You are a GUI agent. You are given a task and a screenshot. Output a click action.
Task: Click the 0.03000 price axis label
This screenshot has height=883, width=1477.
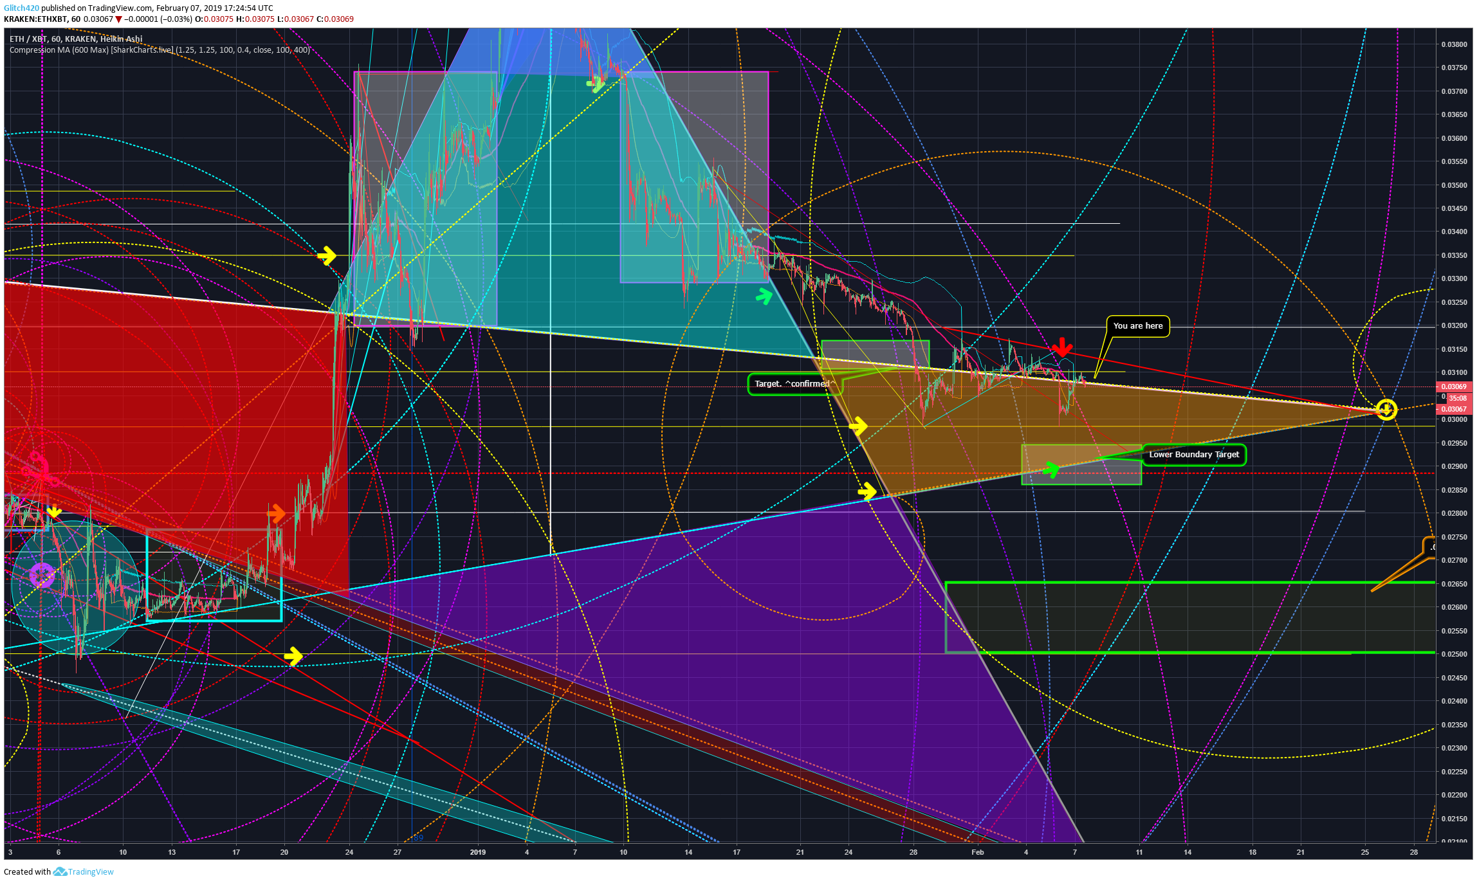point(1454,420)
